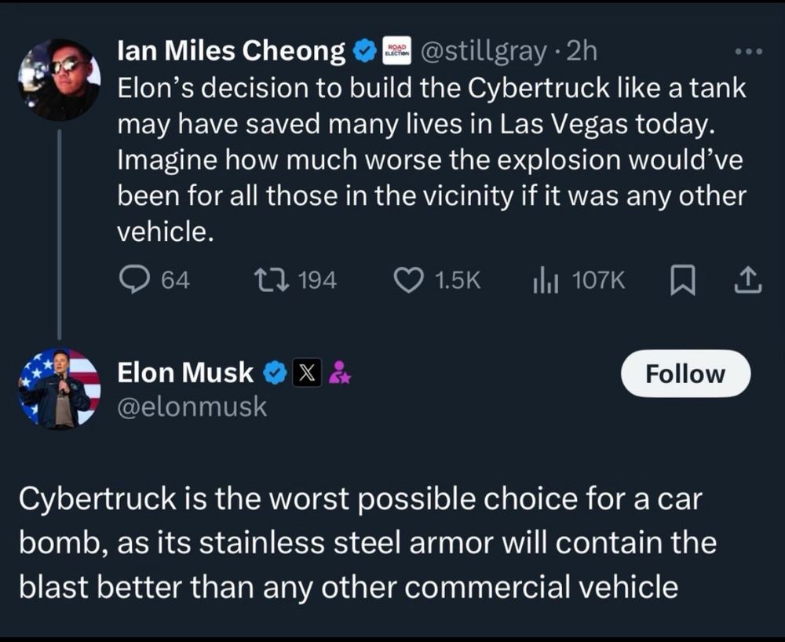This screenshot has width=785, height=642.
Task: Click the purple subscriber star icon
Action: click(x=340, y=373)
